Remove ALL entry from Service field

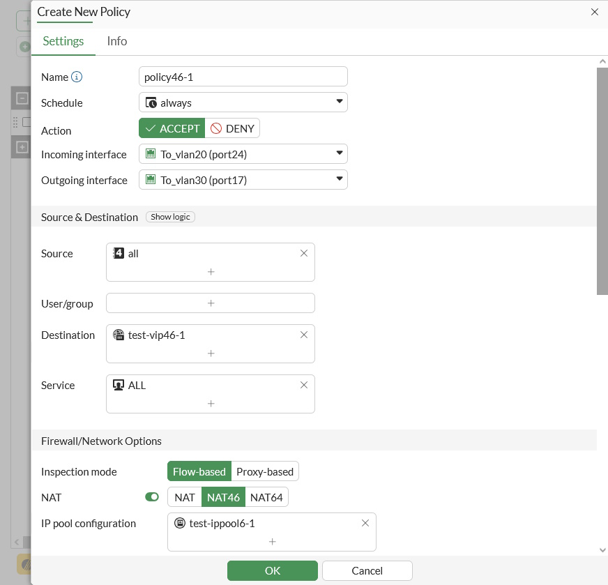point(304,386)
